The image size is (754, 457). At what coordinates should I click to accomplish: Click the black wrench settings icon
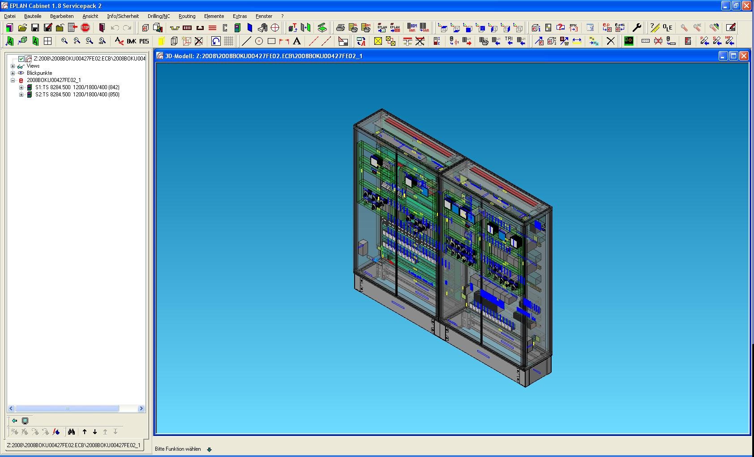coord(637,28)
